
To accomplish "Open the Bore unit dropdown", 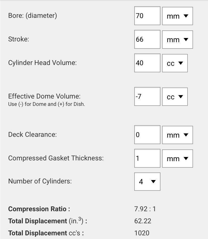I will (178, 16).
